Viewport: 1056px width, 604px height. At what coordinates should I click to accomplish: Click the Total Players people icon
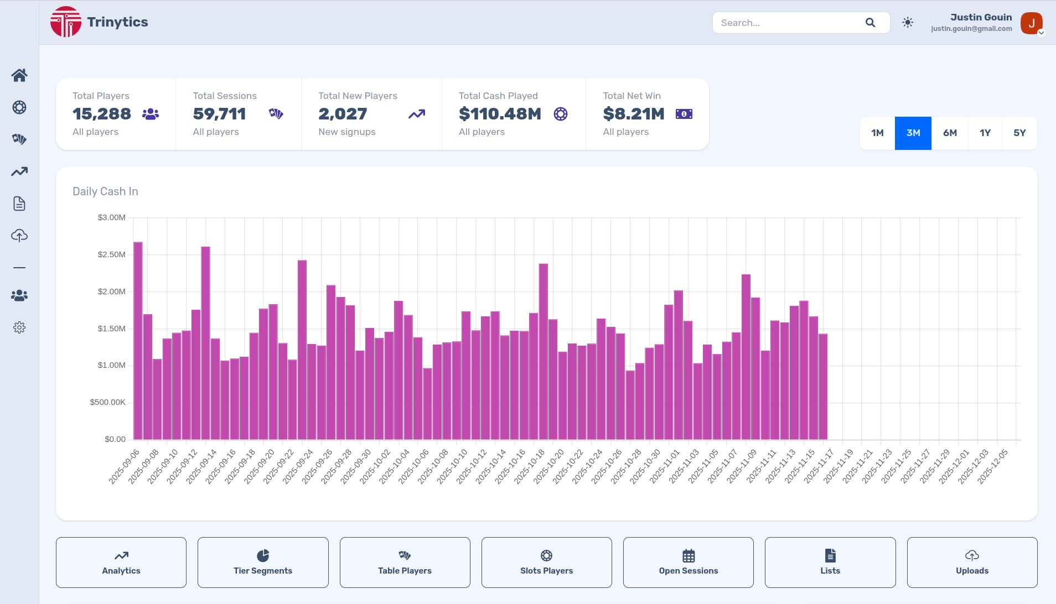(x=151, y=114)
